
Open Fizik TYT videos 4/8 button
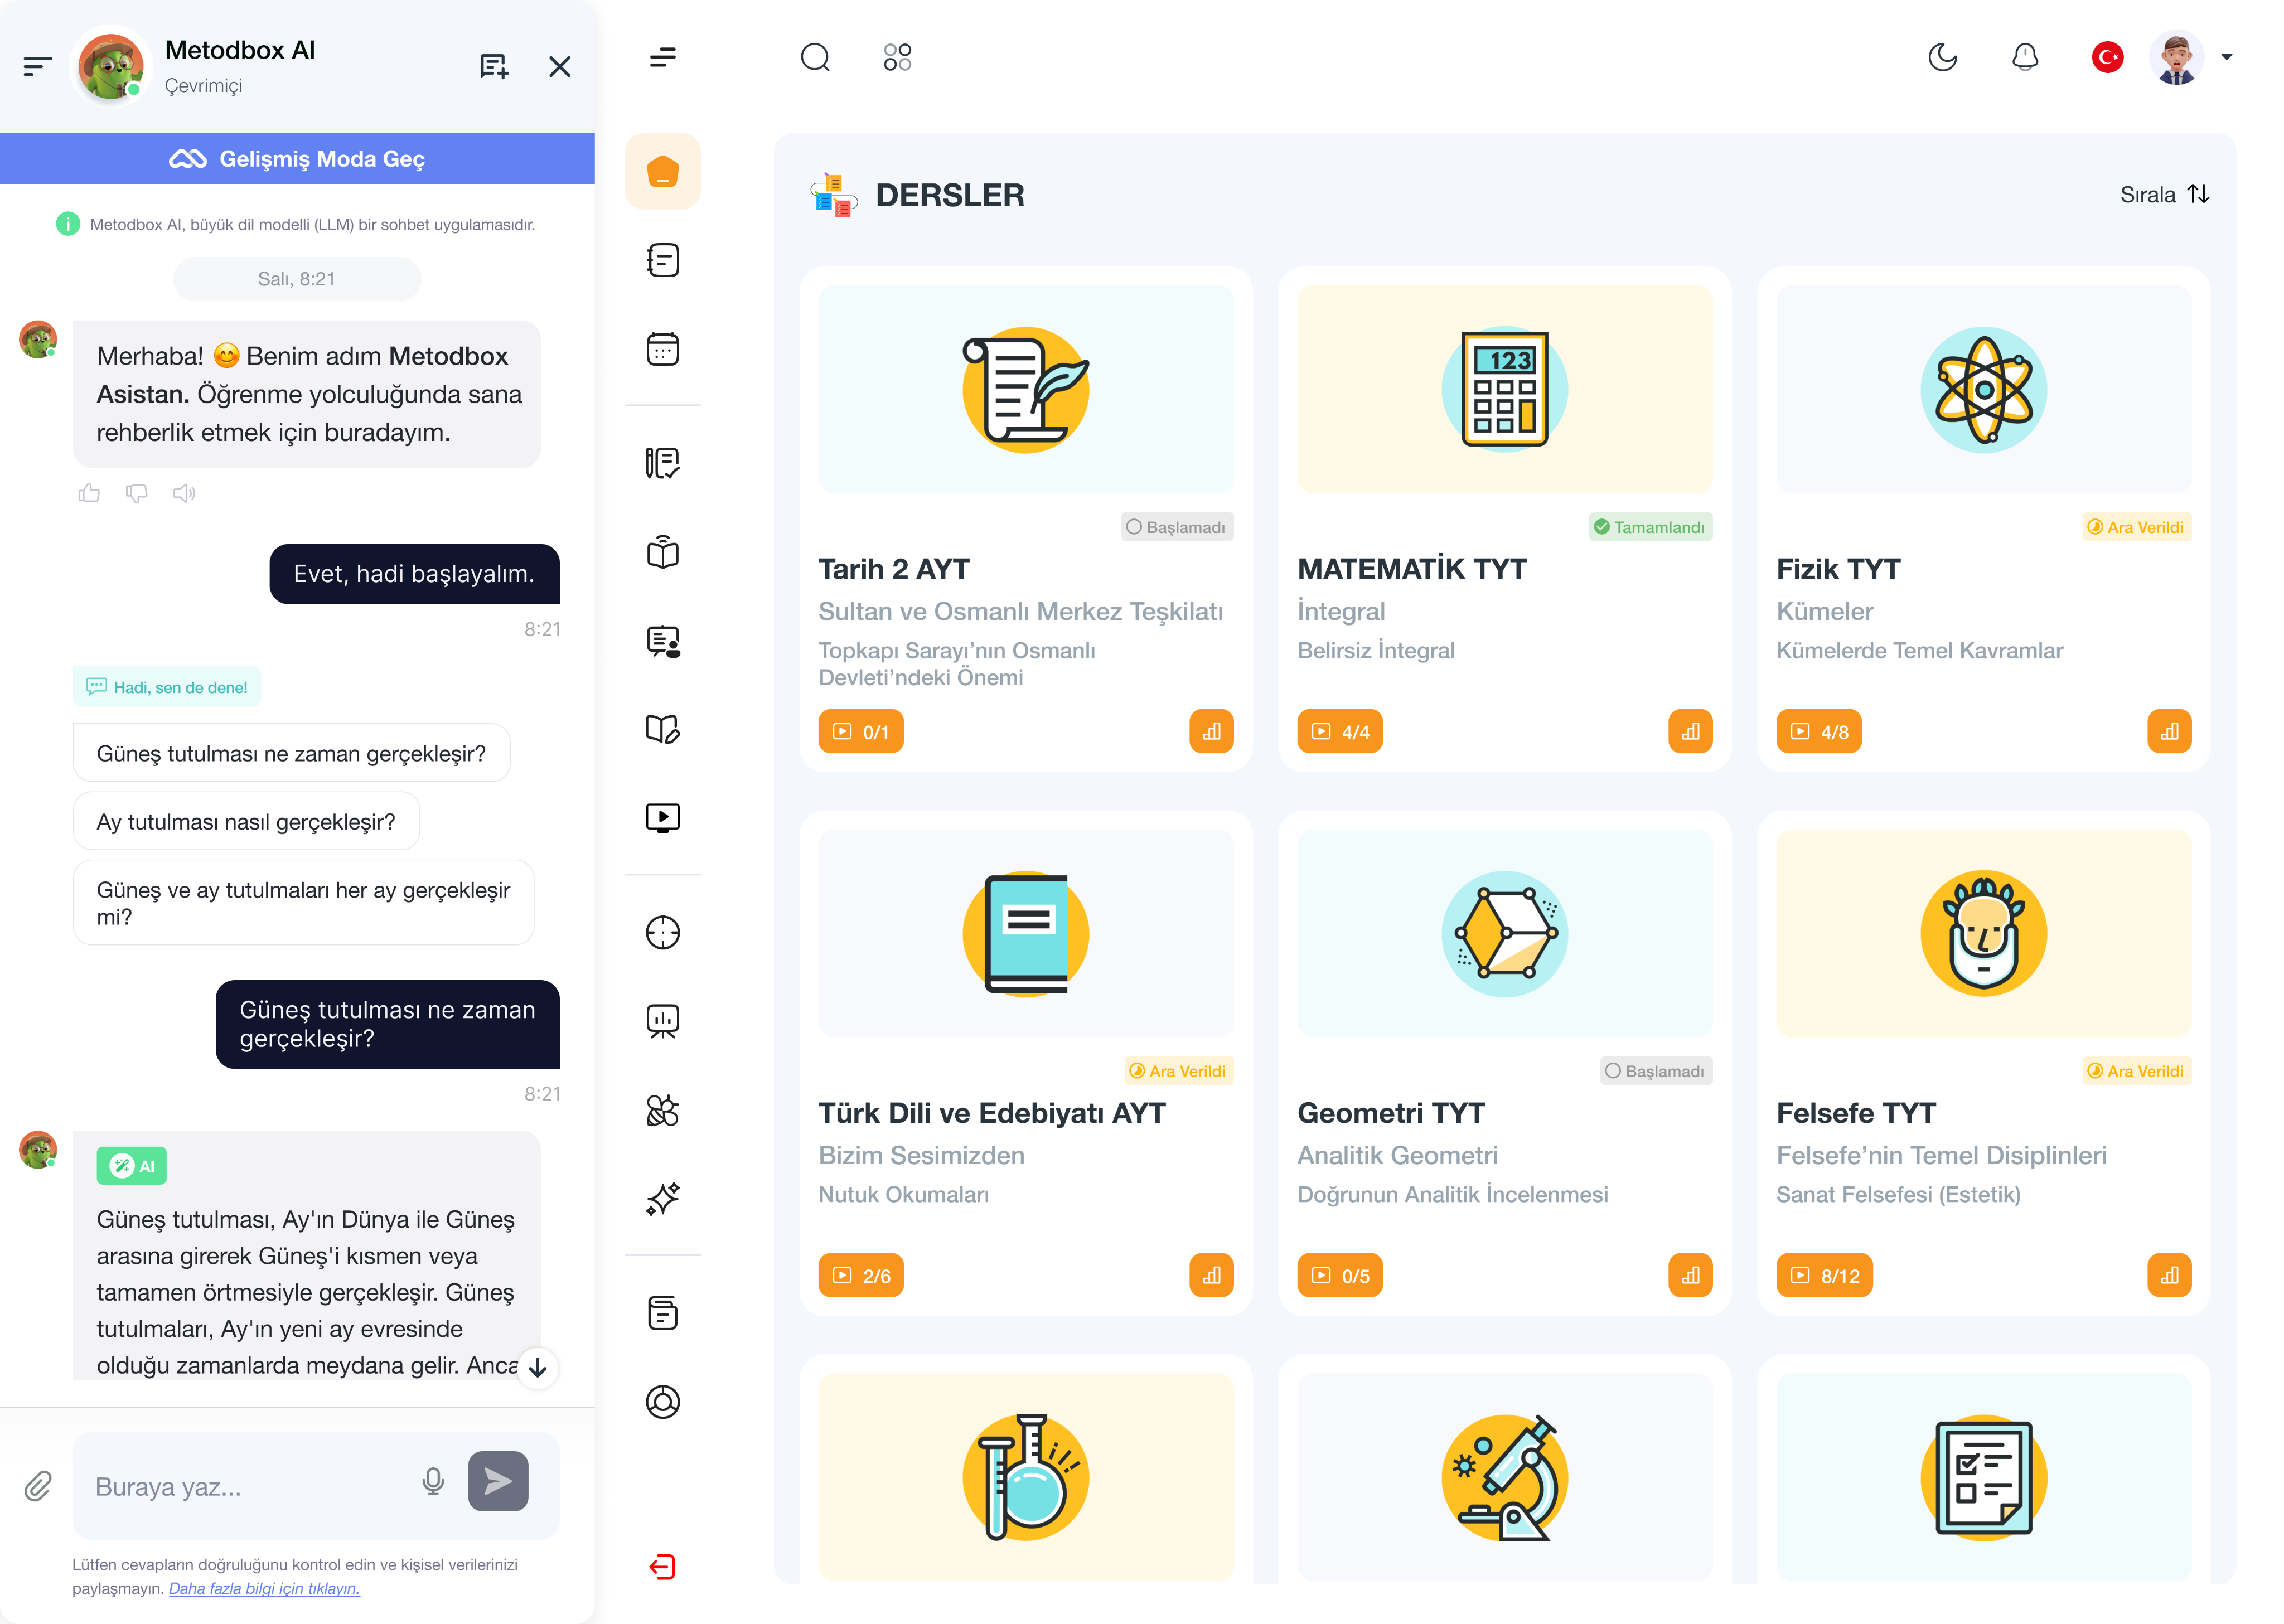1818,732
